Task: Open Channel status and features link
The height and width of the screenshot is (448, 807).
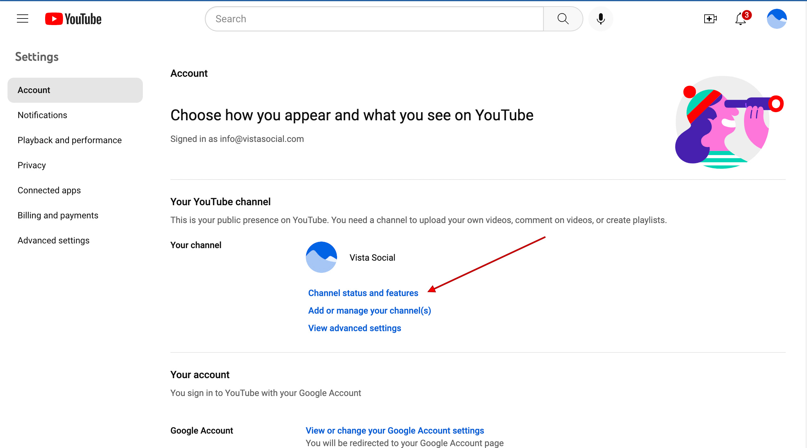Action: tap(363, 293)
